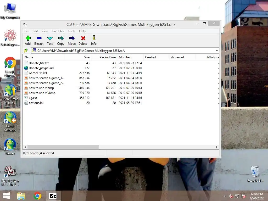This screenshot has width=268, height=201.
Task: Click the Attributes column header
Action: (207, 57)
